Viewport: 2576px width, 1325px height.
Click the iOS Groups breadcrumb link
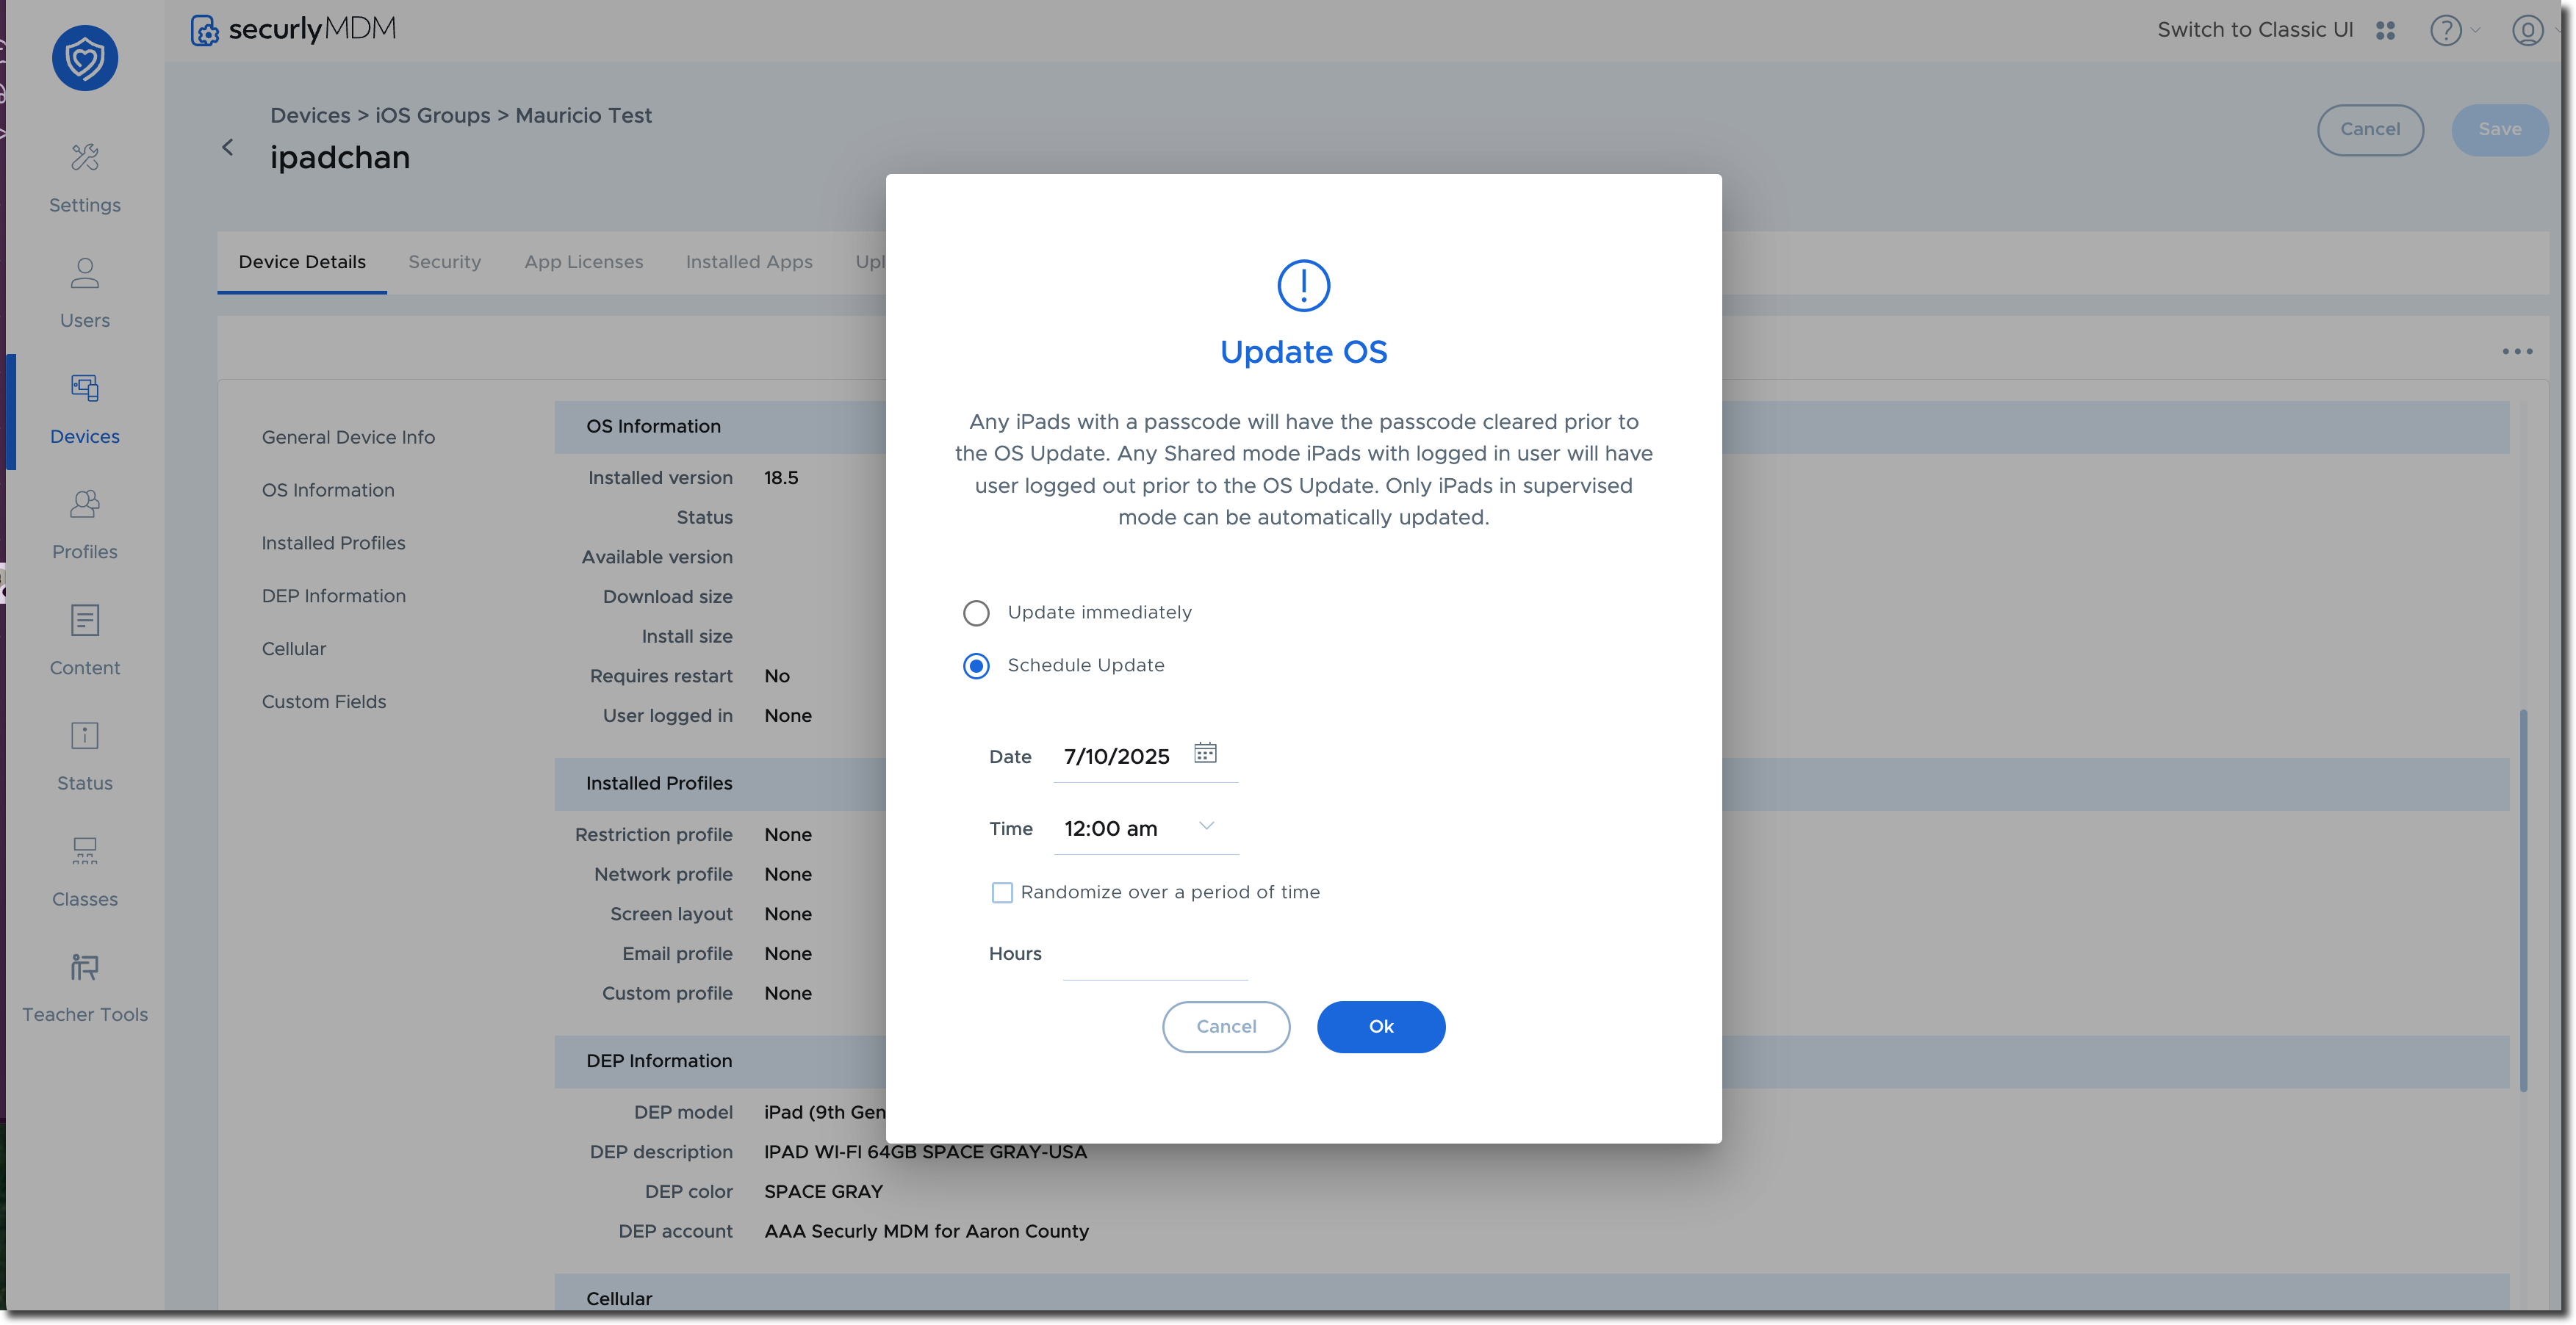pos(433,115)
